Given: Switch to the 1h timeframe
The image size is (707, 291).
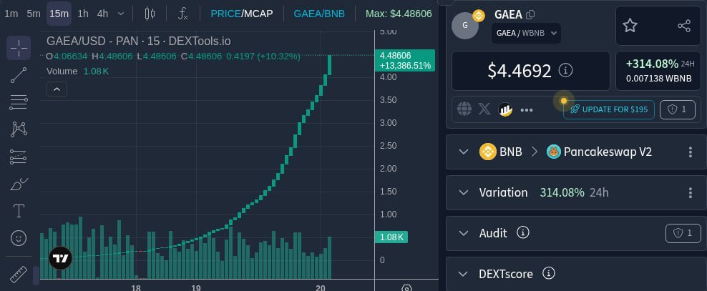Looking at the screenshot, I should pyautogui.click(x=83, y=14).
